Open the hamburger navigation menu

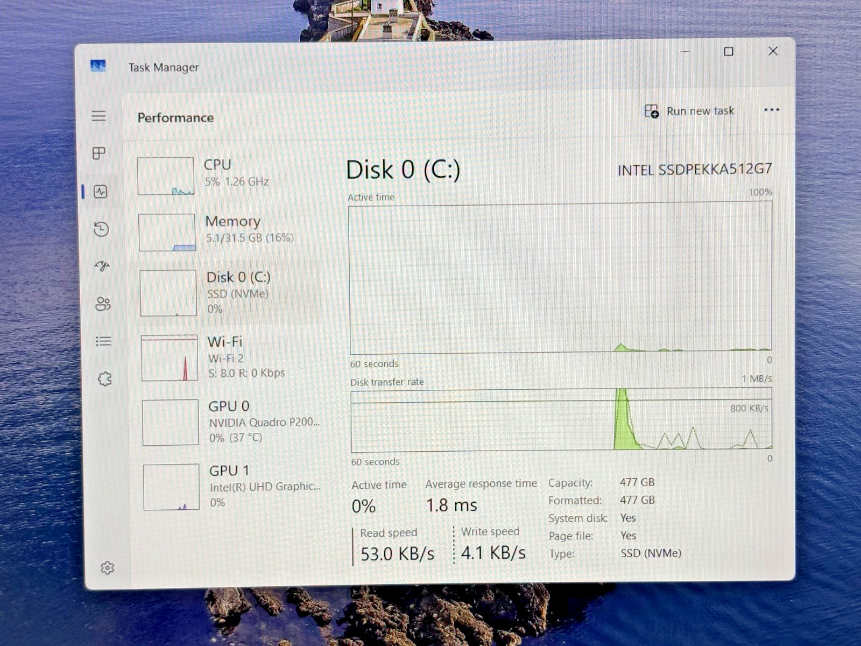(x=98, y=116)
